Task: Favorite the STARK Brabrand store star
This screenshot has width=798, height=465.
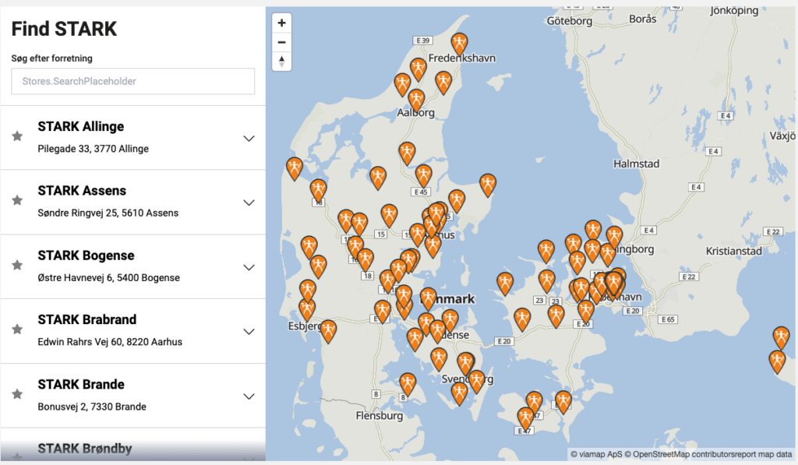Action: 17,329
